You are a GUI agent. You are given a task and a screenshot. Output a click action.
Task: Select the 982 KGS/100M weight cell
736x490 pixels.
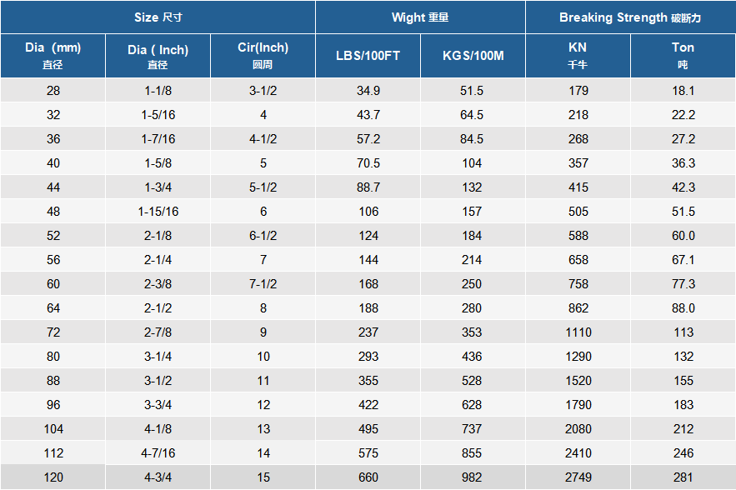473,477
